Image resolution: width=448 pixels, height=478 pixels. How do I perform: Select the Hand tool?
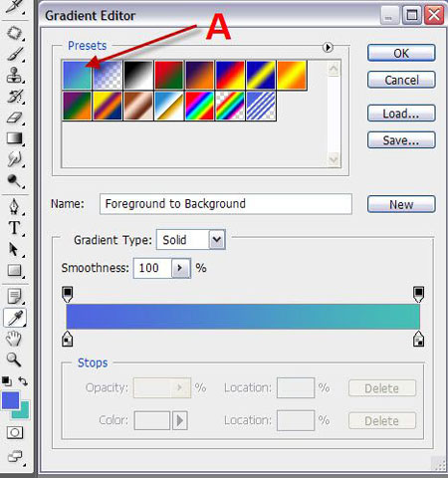(x=14, y=339)
